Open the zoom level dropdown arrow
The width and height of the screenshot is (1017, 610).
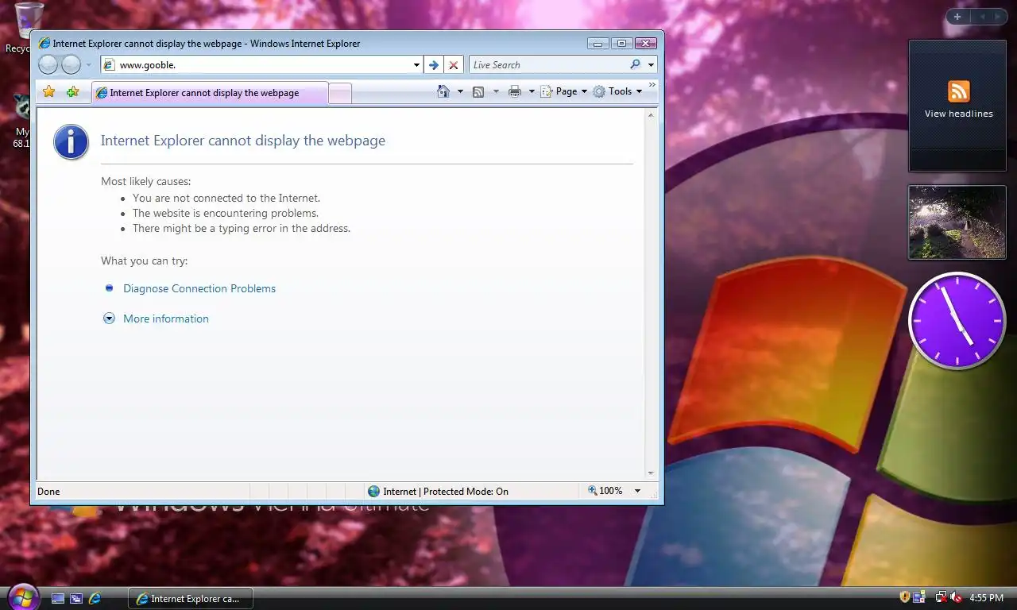(x=637, y=491)
